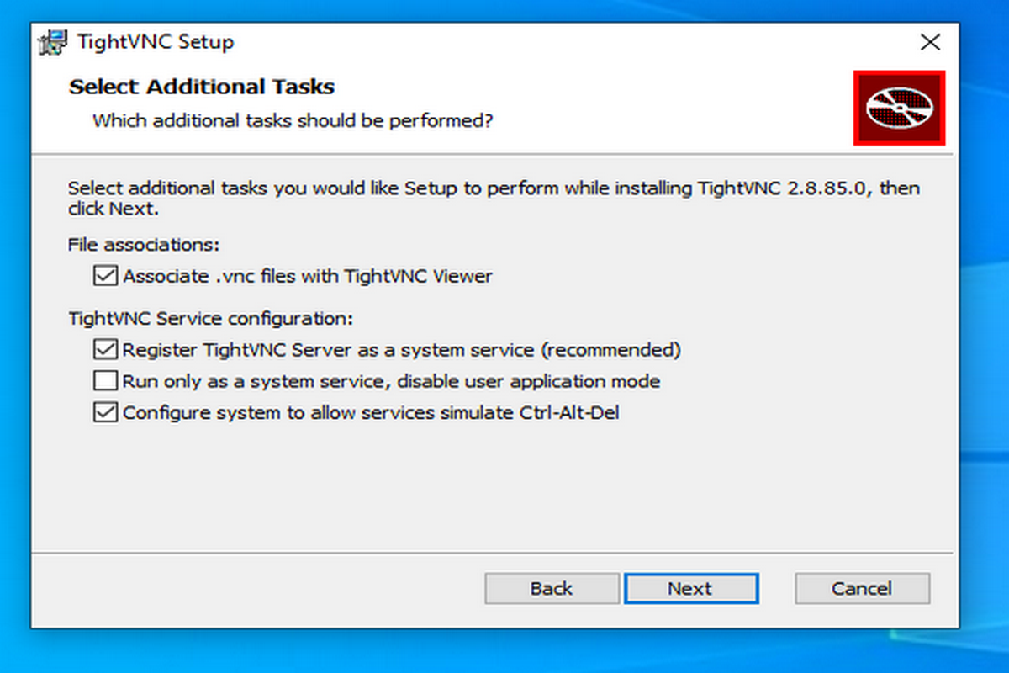Uncheck the Register TightVNC Server checkbox box
The width and height of the screenshot is (1009, 673).
point(105,349)
